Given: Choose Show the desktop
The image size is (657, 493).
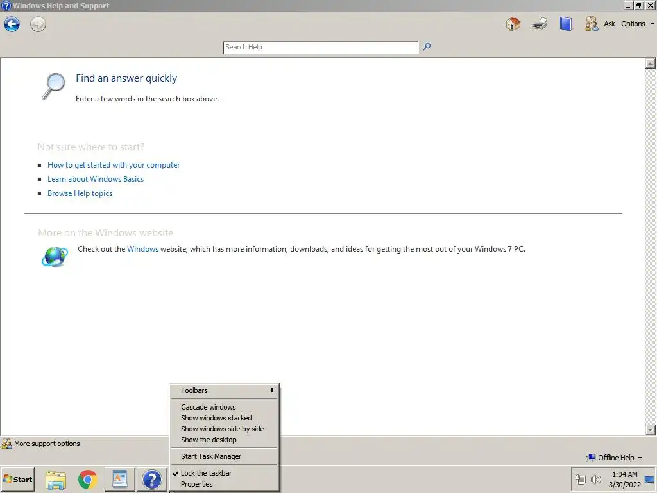Looking at the screenshot, I should pos(225,440).
